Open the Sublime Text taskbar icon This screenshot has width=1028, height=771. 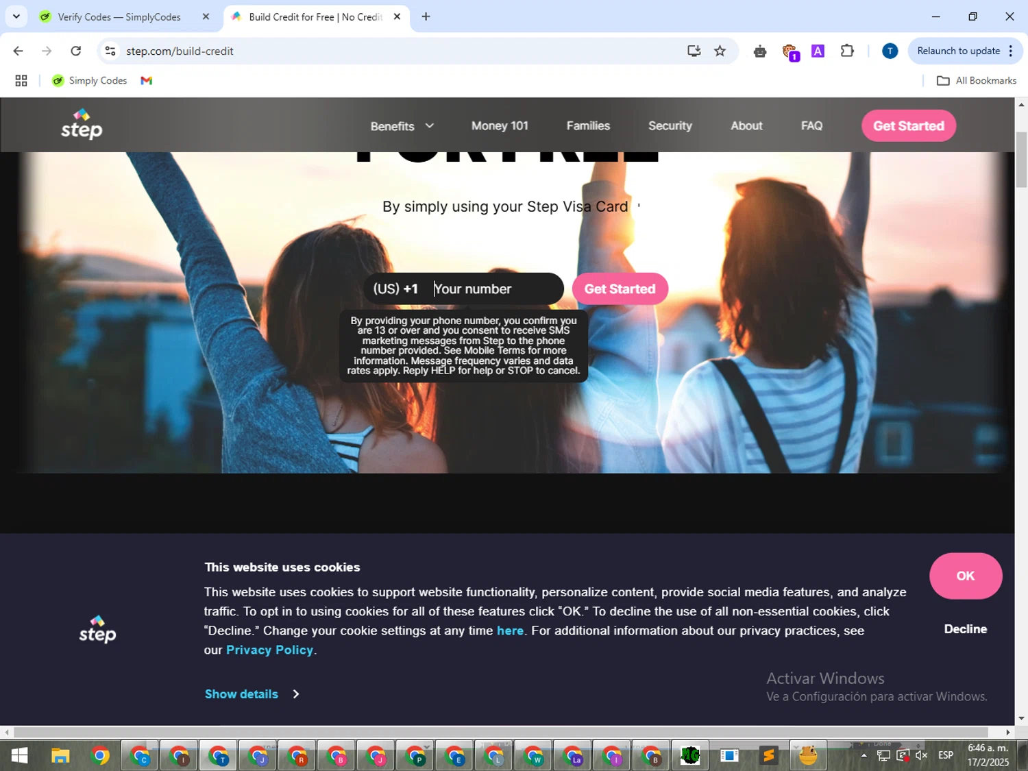[x=768, y=755]
